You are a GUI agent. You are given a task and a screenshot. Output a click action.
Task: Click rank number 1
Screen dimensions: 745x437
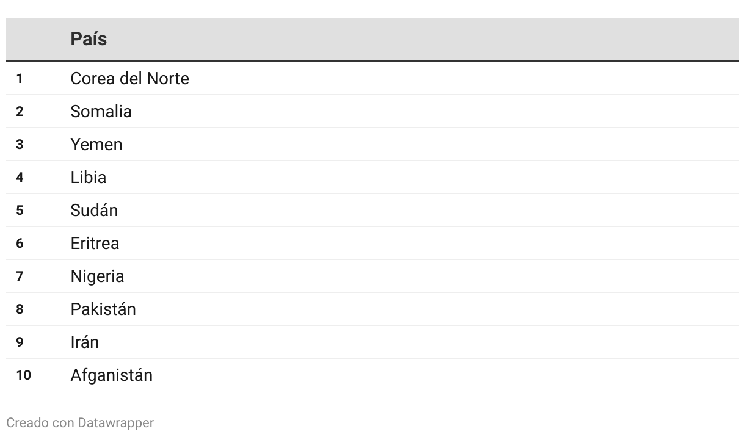coord(20,79)
